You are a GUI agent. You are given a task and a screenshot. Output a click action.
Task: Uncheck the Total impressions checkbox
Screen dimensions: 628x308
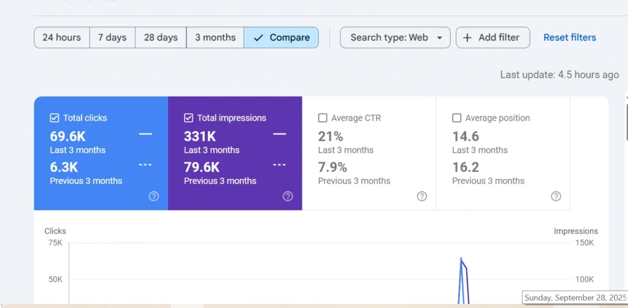[x=189, y=118]
